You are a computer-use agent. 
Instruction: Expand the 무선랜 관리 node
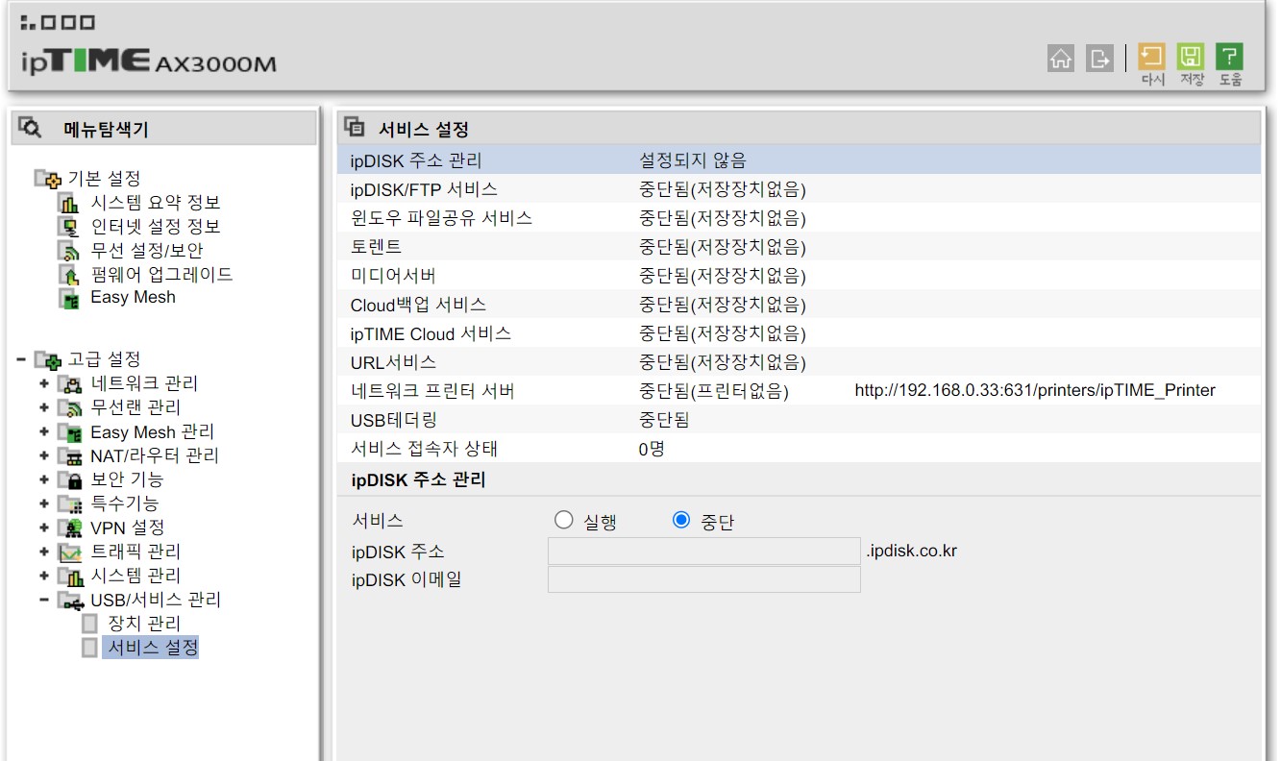point(44,407)
